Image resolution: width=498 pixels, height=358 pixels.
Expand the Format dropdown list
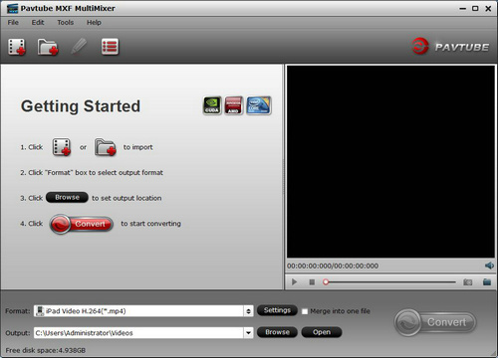coord(248,311)
